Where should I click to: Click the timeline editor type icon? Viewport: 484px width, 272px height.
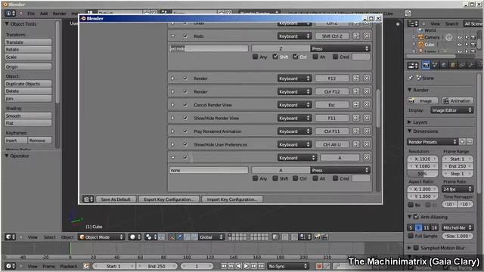tap(10, 266)
